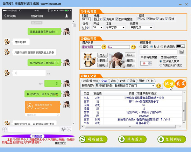Screen dimensions: 191x152
Task: Select "按住说话"模式 radio button
Action: click(x=161, y=65)
